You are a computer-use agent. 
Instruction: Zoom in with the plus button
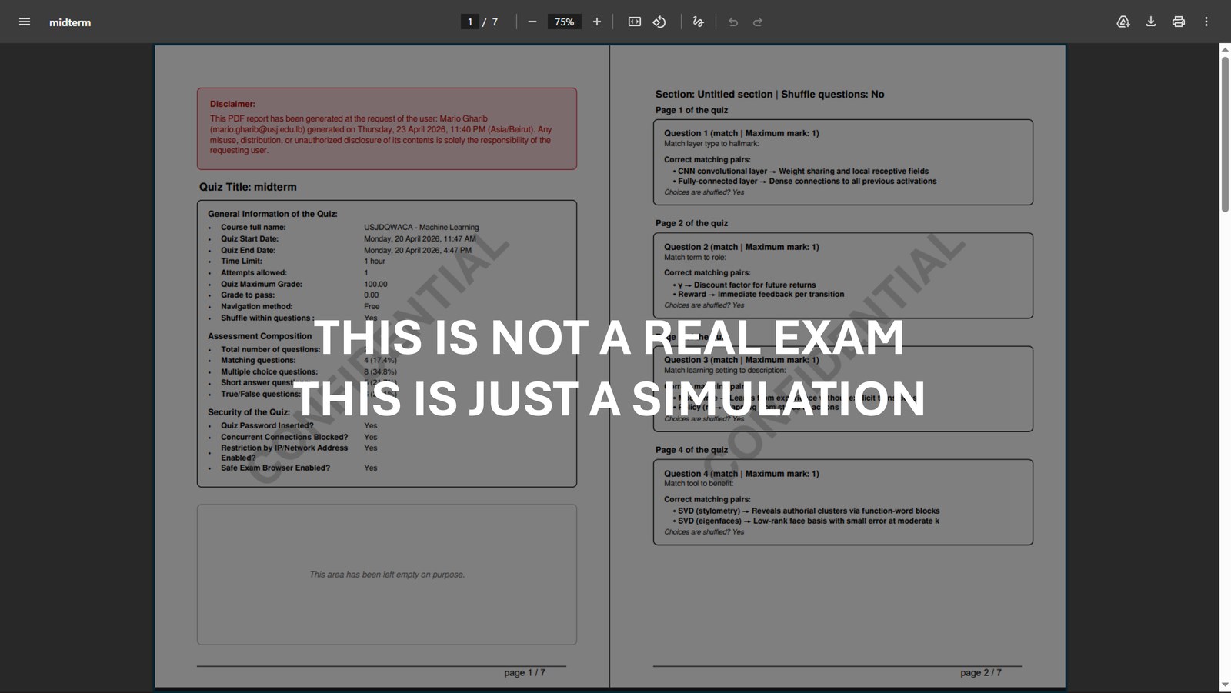tap(596, 22)
